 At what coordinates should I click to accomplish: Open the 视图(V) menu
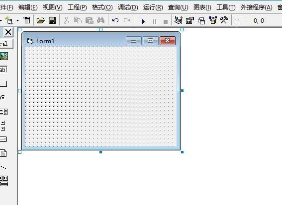point(53,7)
